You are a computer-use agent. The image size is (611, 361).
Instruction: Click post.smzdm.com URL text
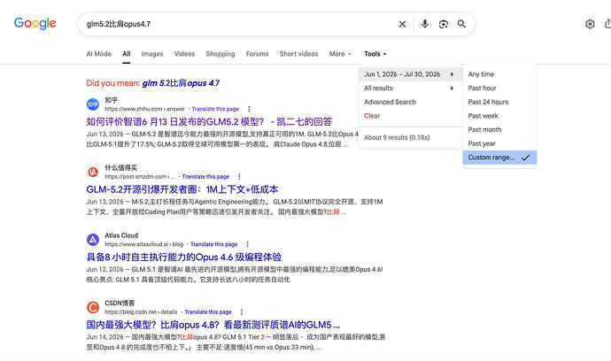140,177
